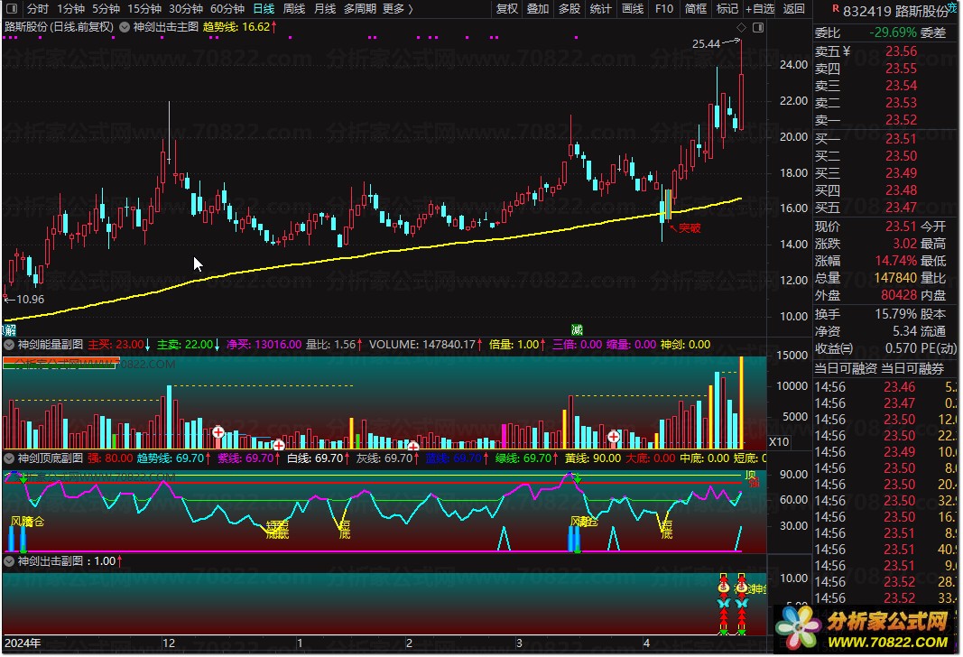Viewport: 963px width, 657px height.
Task: Click the 当日可融资 label
Action: (846, 368)
